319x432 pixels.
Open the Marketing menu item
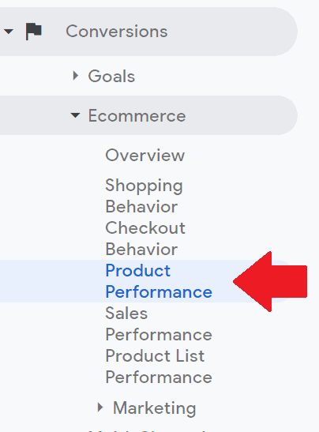point(154,408)
